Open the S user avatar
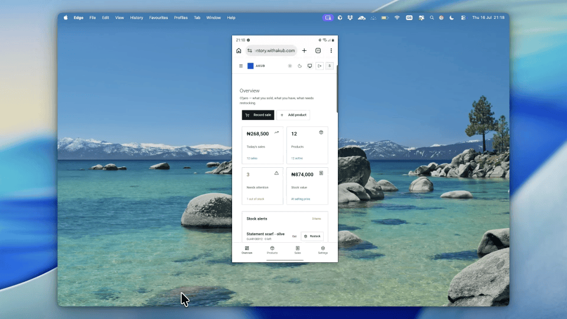 pos(330,66)
